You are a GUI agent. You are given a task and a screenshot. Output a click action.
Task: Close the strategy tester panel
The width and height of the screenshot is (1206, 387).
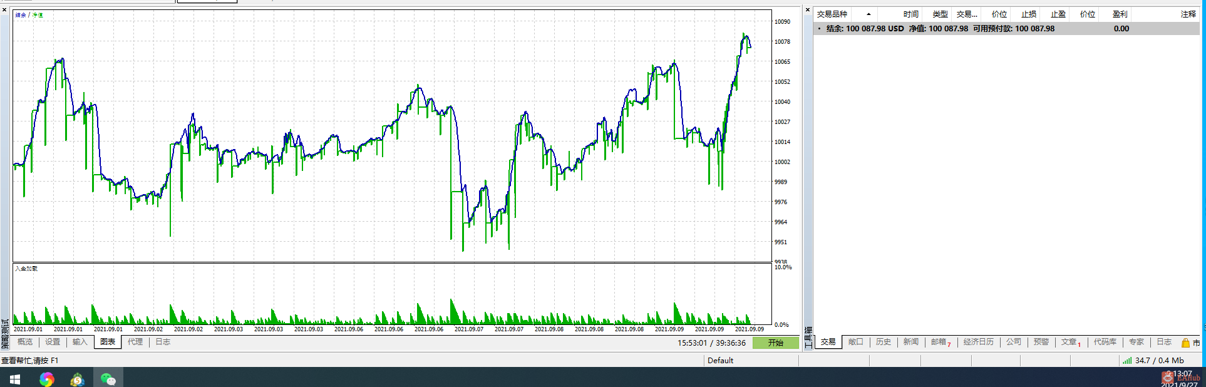pyautogui.click(x=4, y=10)
